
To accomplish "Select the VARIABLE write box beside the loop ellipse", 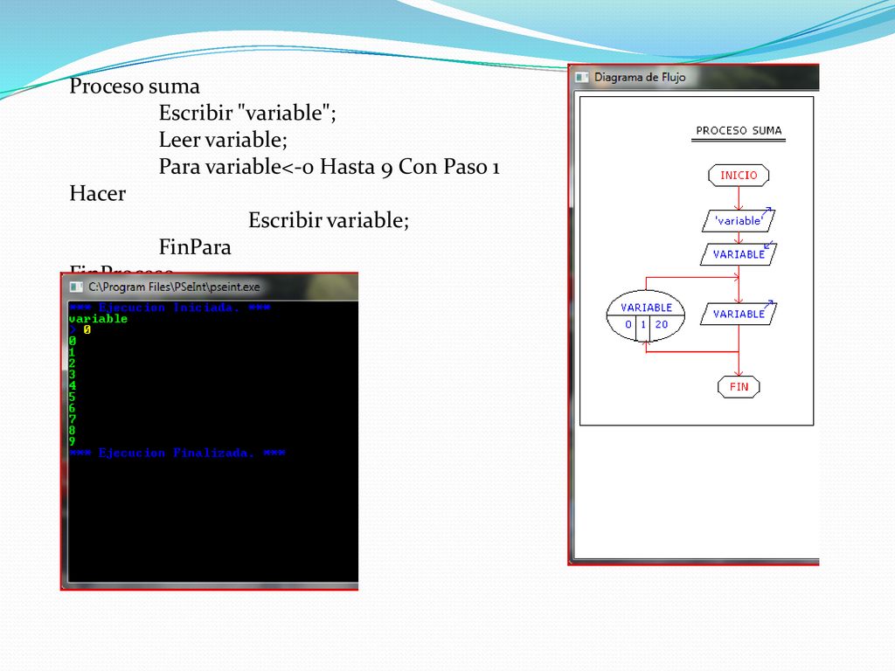I will [x=739, y=314].
